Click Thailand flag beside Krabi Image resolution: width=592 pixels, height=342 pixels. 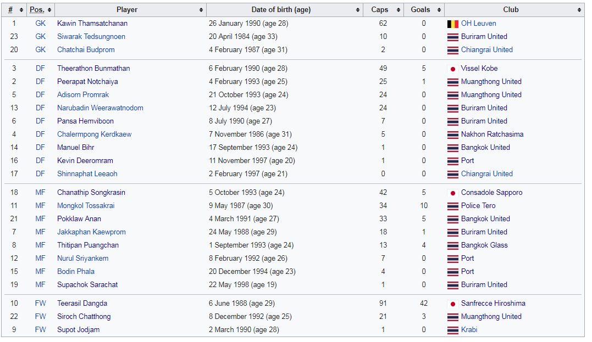(x=453, y=330)
